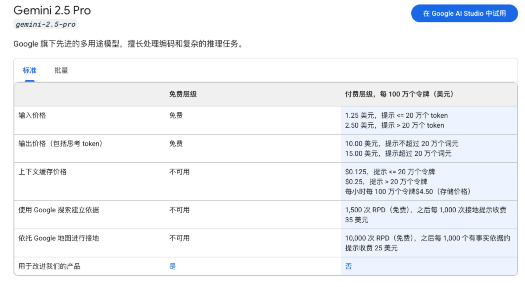Click the 1.25 美元 paid input price

coord(361,115)
